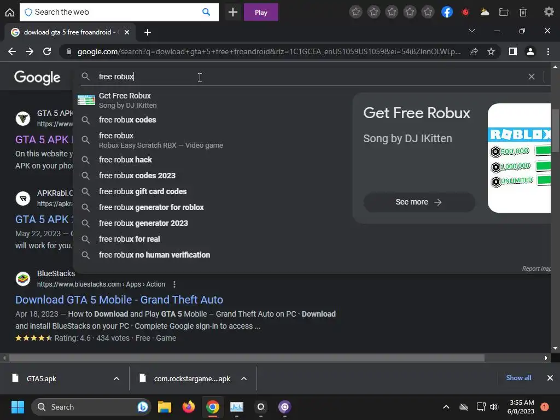Open the GTA5.apk downloaded file
The width and height of the screenshot is (560, 420).
(x=41, y=378)
